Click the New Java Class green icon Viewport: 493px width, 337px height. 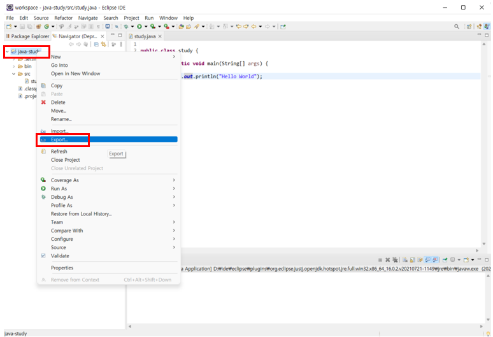pos(46,27)
